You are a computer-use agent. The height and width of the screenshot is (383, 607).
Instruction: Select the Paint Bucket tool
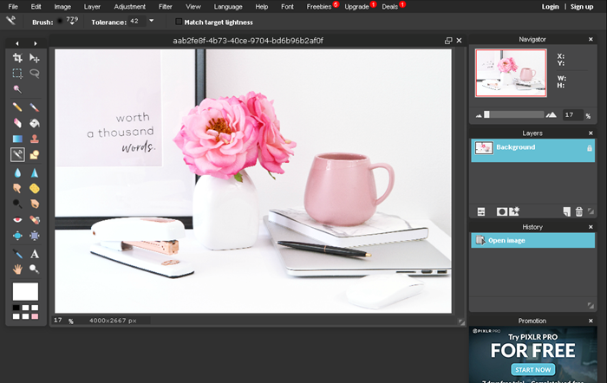click(35, 123)
